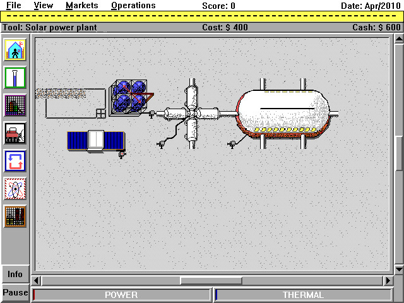
Task: Click the outlined excavation site rectangle
Action: [76, 104]
